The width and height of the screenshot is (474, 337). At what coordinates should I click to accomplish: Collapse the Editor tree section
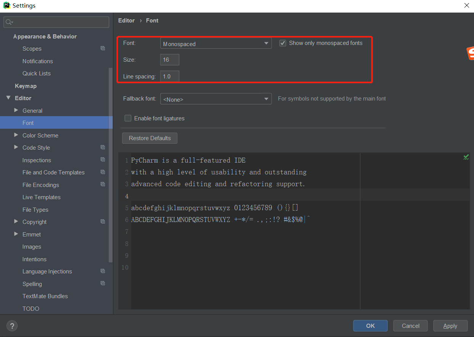click(x=8, y=98)
